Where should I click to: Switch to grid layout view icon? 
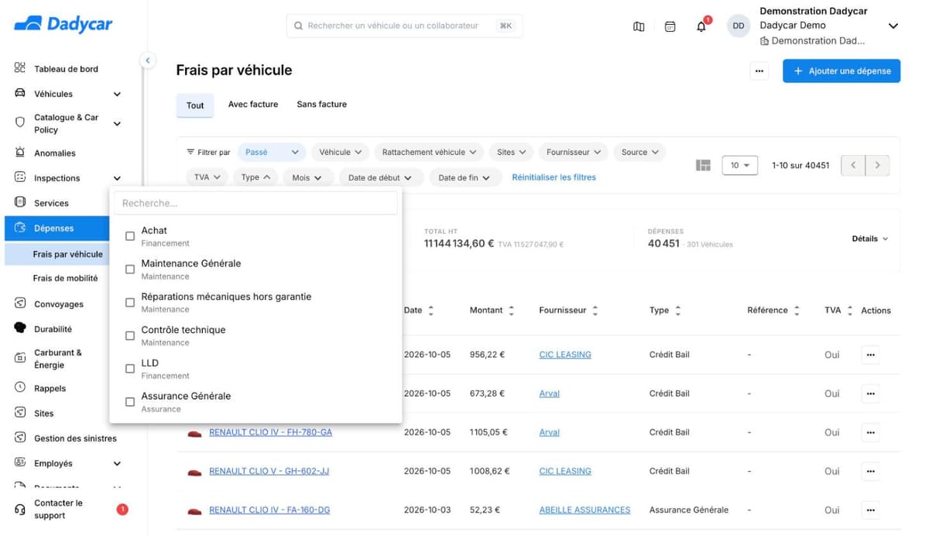(x=703, y=166)
